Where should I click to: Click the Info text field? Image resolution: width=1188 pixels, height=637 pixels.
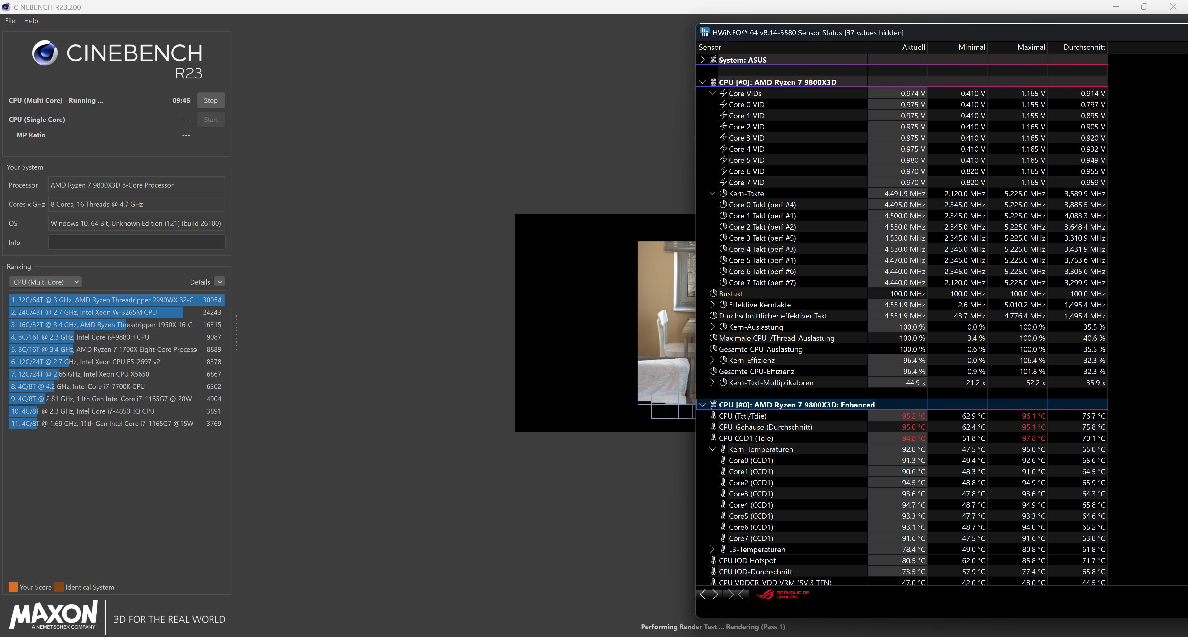point(136,242)
